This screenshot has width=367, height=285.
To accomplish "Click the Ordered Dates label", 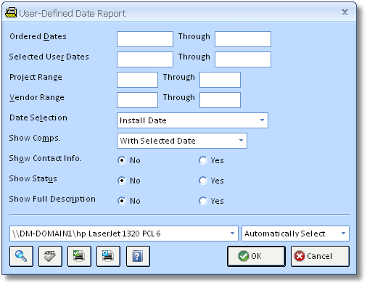I will point(38,36).
